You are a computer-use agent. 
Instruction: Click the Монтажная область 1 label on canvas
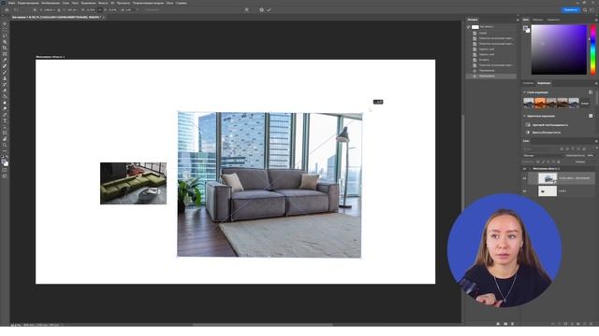(x=50, y=57)
